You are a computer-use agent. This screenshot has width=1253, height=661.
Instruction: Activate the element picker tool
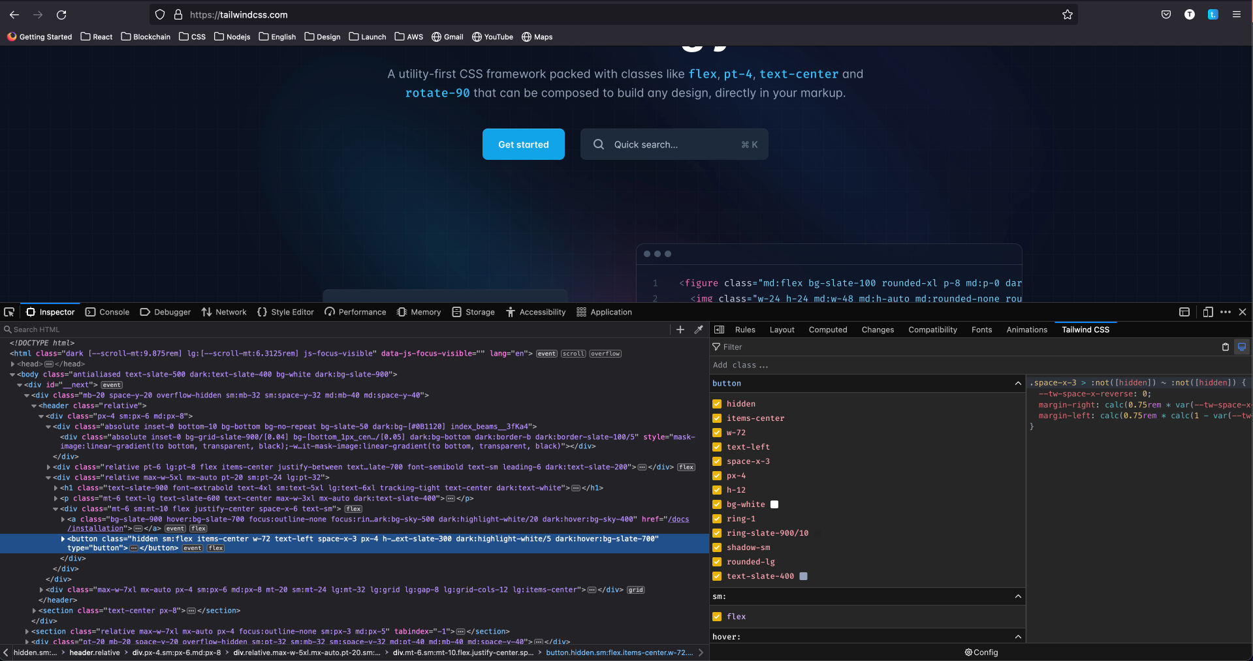(x=9, y=312)
